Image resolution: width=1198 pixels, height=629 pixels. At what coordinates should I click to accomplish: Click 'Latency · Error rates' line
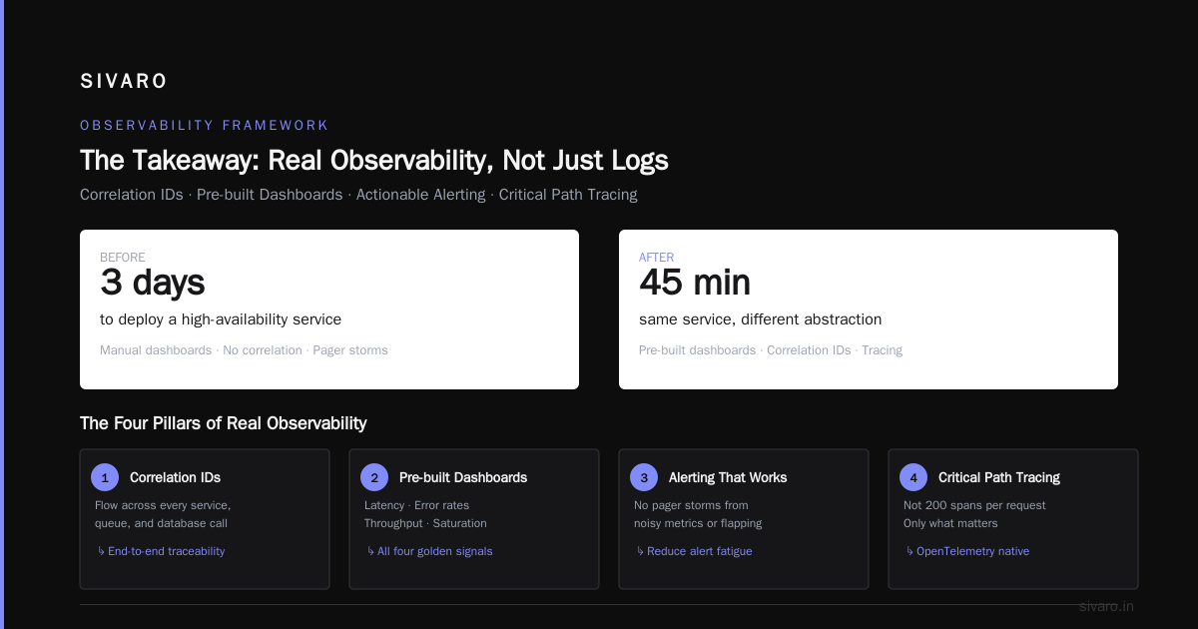(416, 505)
